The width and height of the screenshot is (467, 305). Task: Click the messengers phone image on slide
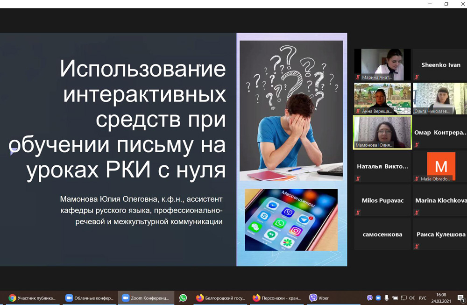pyautogui.click(x=291, y=220)
